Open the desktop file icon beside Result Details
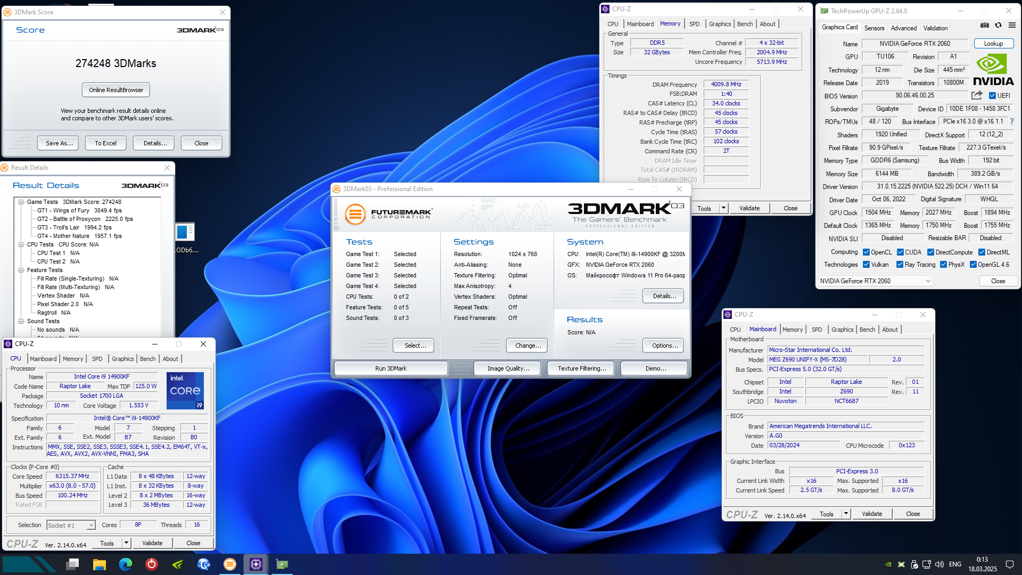The image size is (1022, 575). tap(185, 232)
